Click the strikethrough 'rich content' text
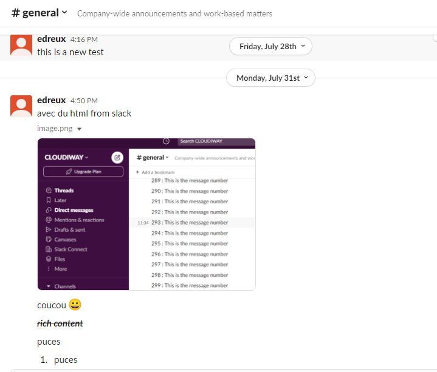 [x=60, y=323]
